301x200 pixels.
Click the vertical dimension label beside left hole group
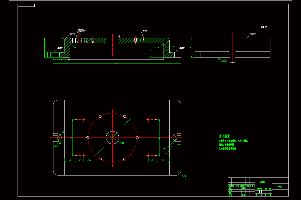point(71,137)
